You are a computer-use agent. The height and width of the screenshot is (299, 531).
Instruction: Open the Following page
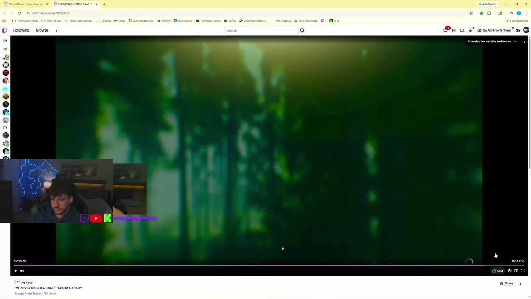point(21,30)
